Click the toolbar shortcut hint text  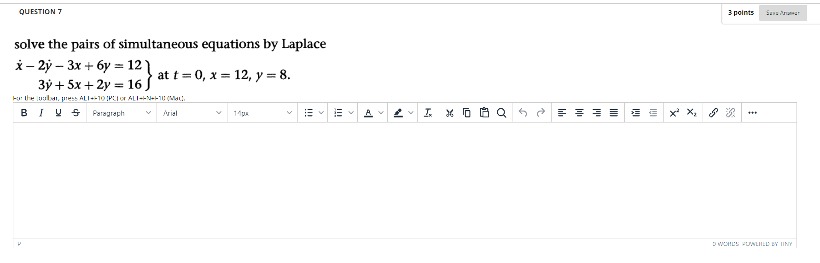(x=99, y=98)
